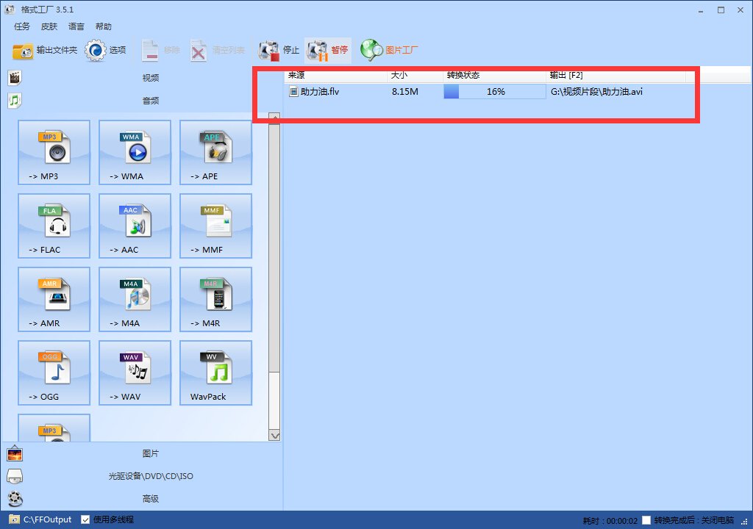Open the 任务 (Task) menu

pyautogui.click(x=22, y=26)
